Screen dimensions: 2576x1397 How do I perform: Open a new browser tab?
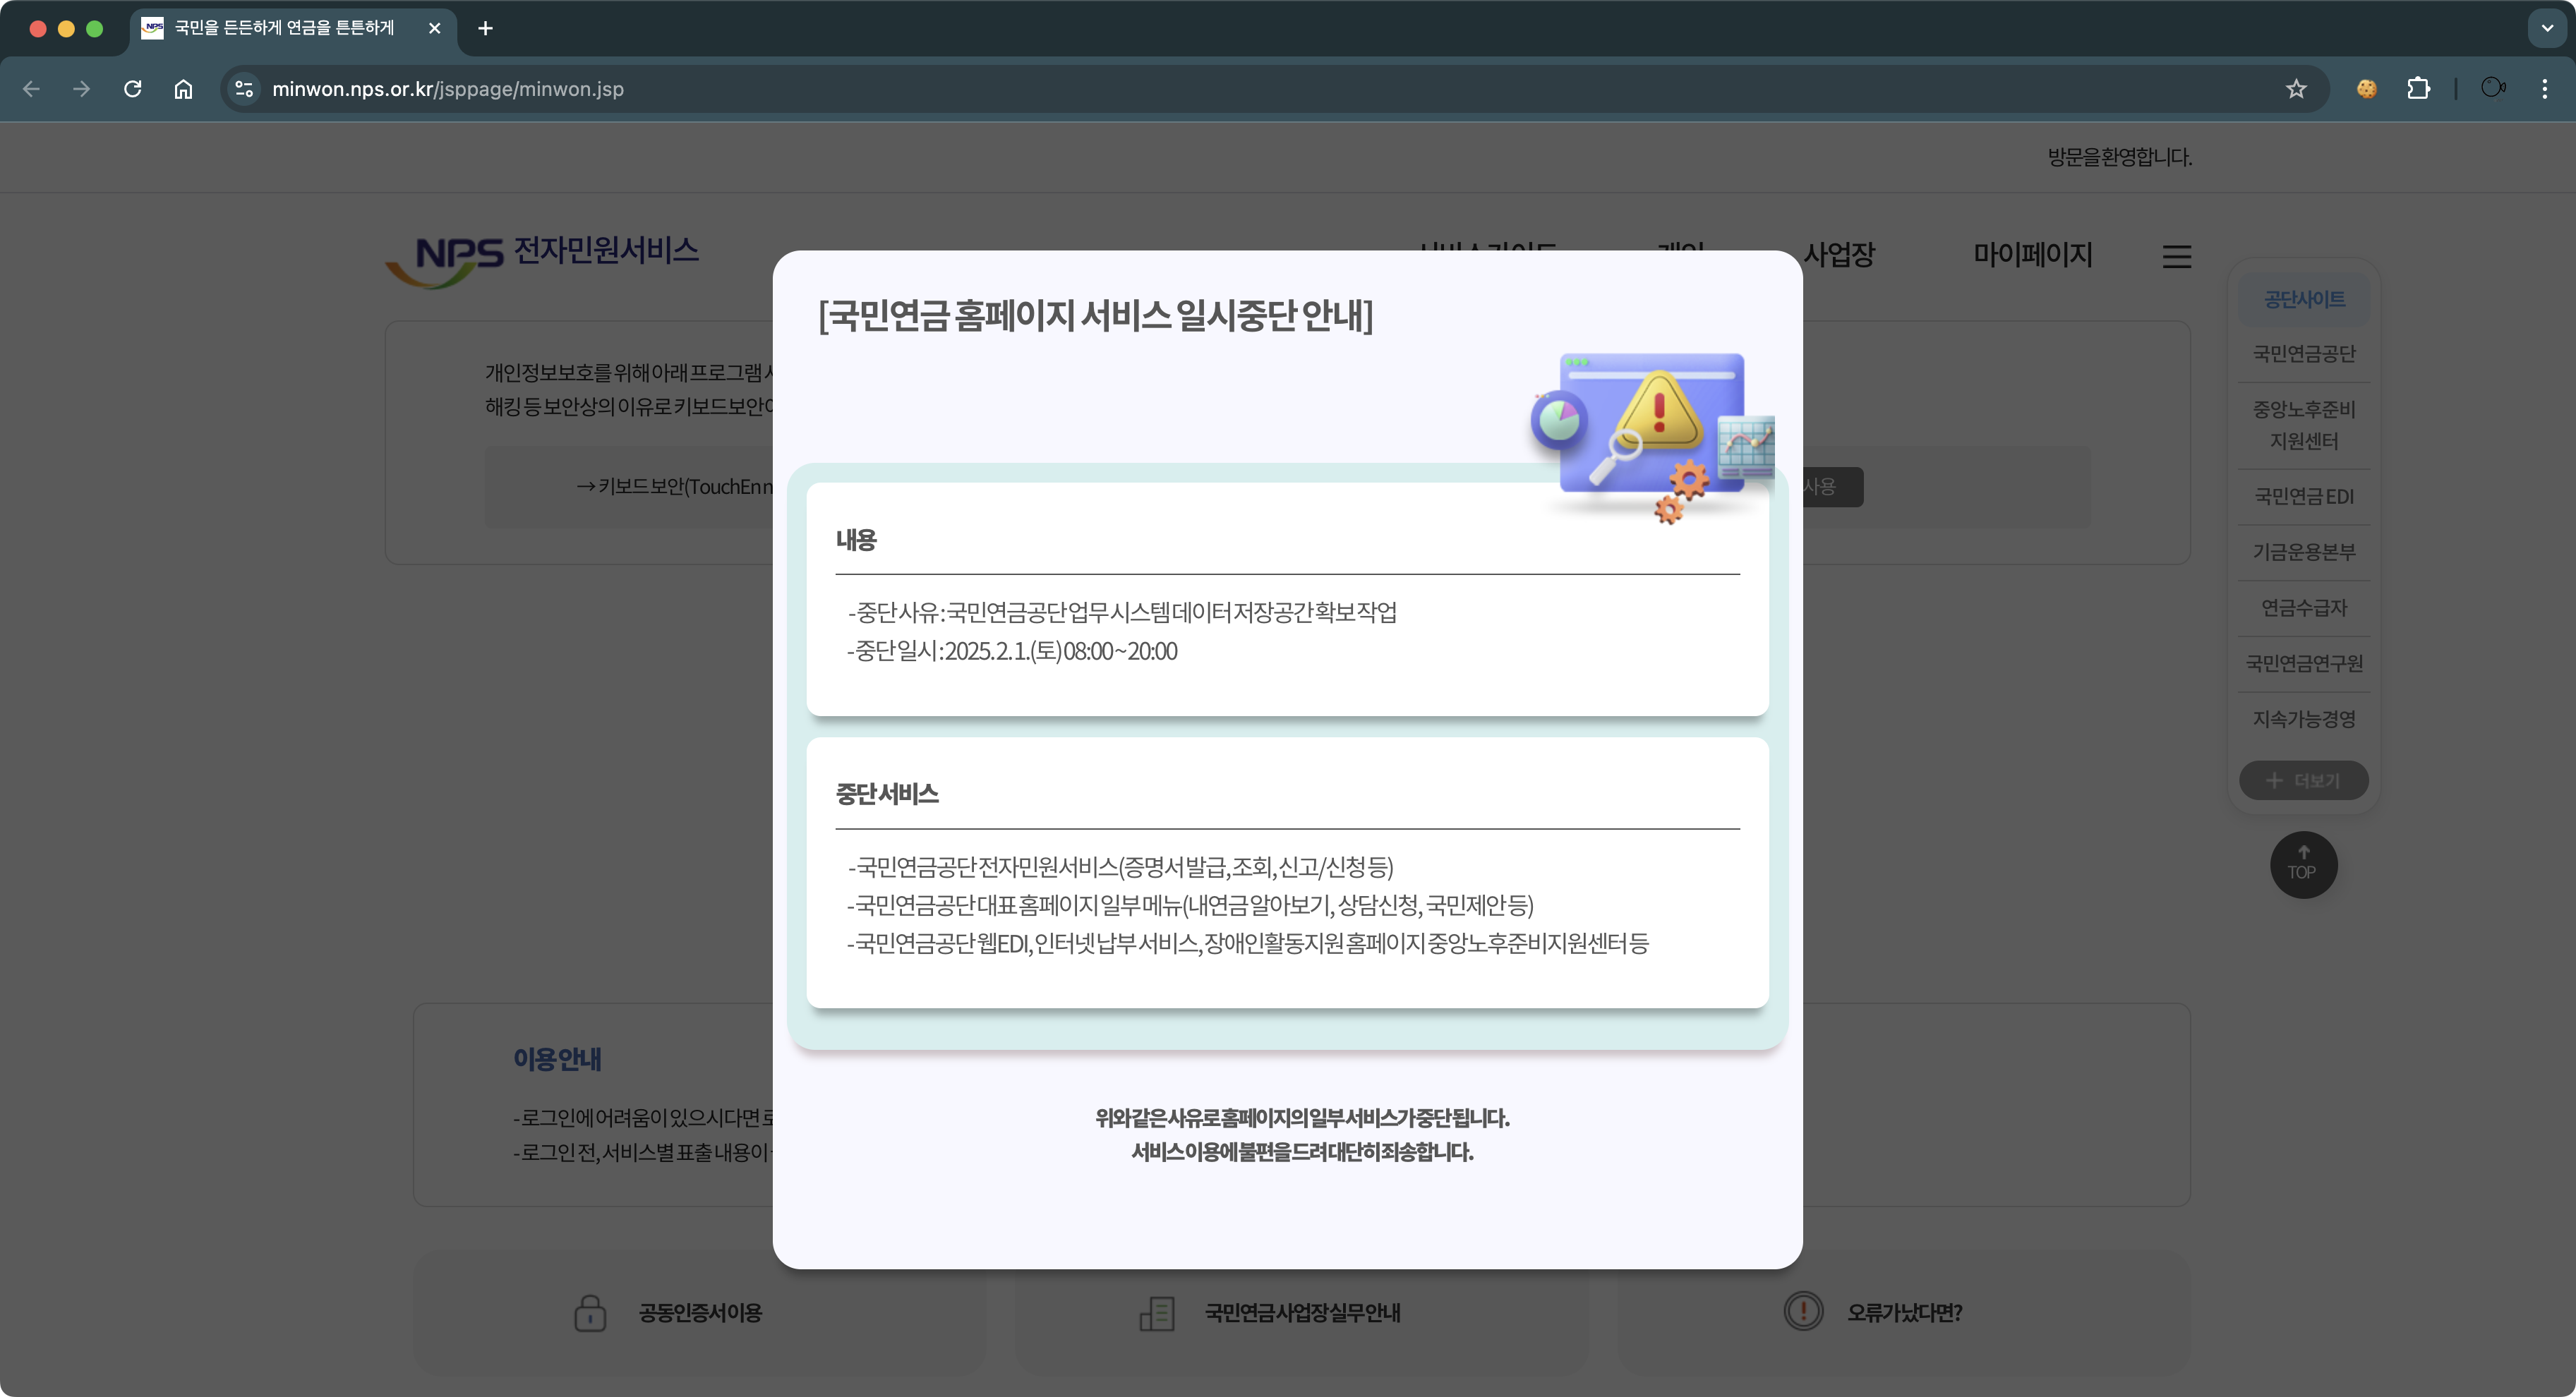[x=485, y=28]
